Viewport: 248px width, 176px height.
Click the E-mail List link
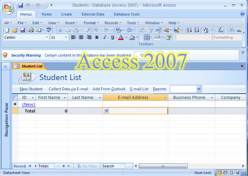coord(139,89)
